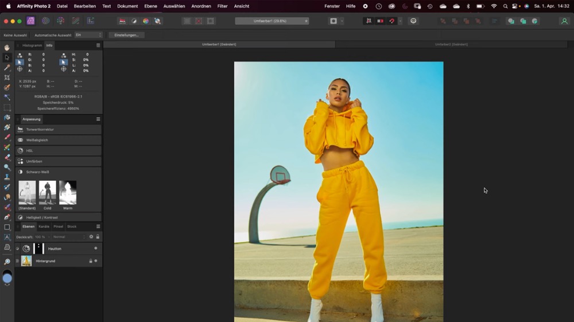Image resolution: width=574 pixels, height=322 pixels.
Task: Select the Warm black-white preset thumbnail
Action: [x=68, y=193]
